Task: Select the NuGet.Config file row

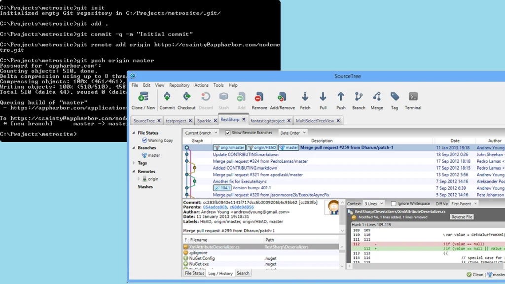Action: (x=261, y=258)
